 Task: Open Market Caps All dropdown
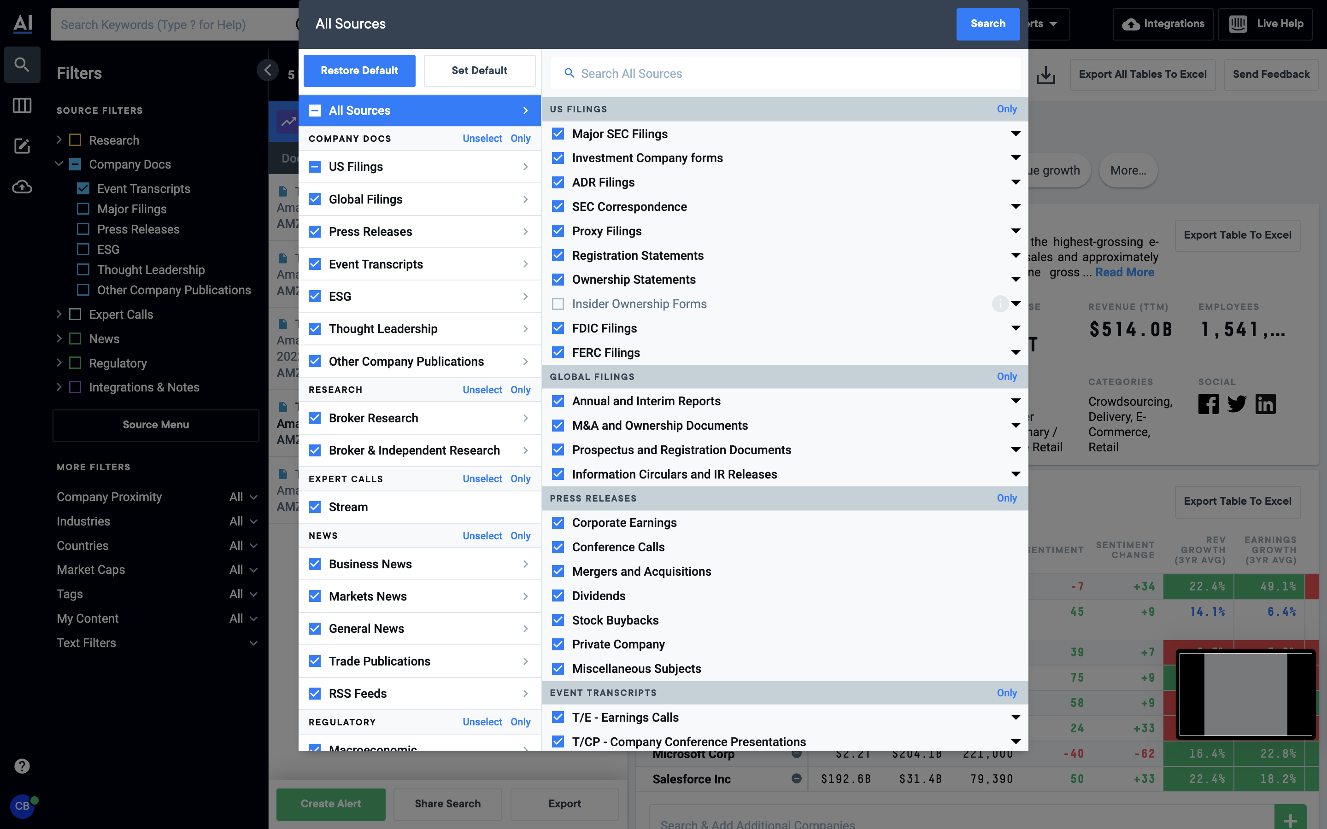coord(243,570)
